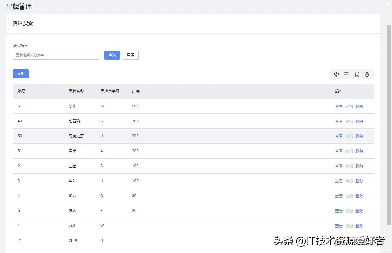View the 小米 brand row

339,106
